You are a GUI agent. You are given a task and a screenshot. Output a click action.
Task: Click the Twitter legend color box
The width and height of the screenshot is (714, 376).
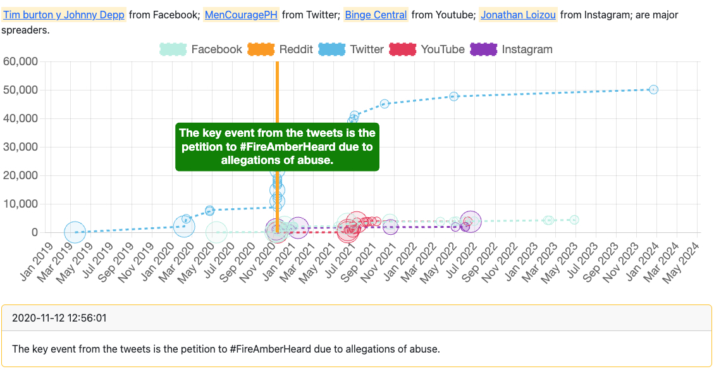pyautogui.click(x=331, y=49)
